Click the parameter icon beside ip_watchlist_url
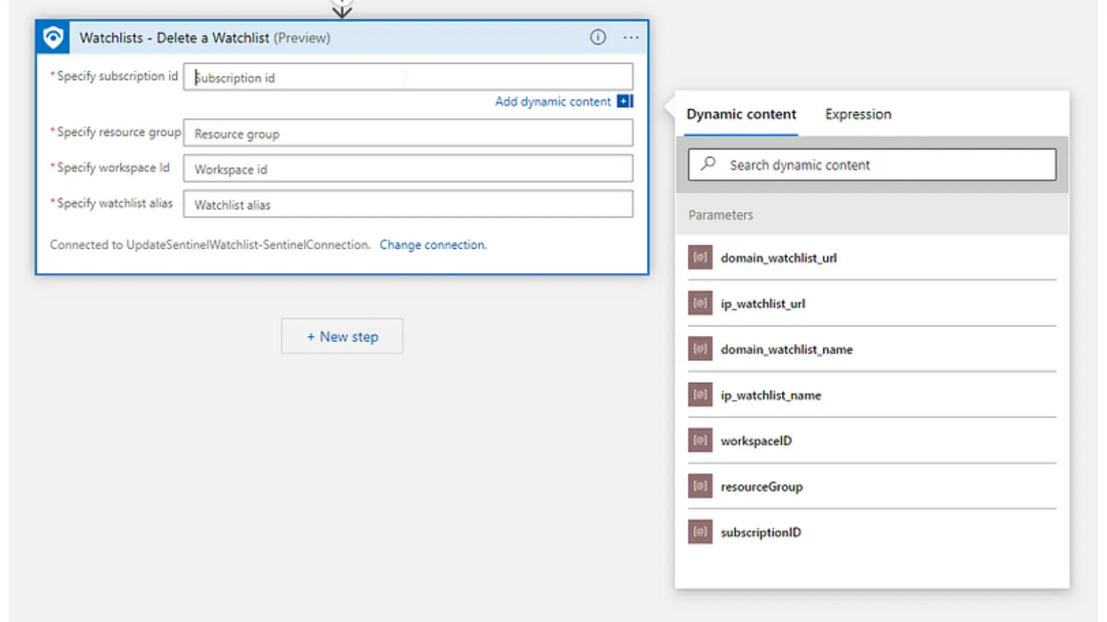This screenshot has height=622, width=1107. (700, 303)
